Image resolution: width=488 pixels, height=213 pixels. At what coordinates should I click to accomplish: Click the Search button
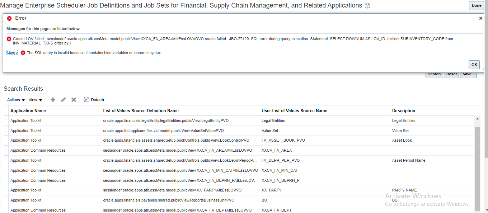pyautogui.click(x=434, y=74)
